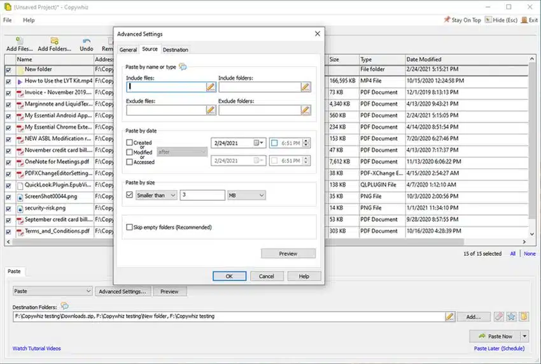The image size is (541, 364).
Task: Click the QuickLook.Plugin.EpubVi file icon
Action: [20, 186]
